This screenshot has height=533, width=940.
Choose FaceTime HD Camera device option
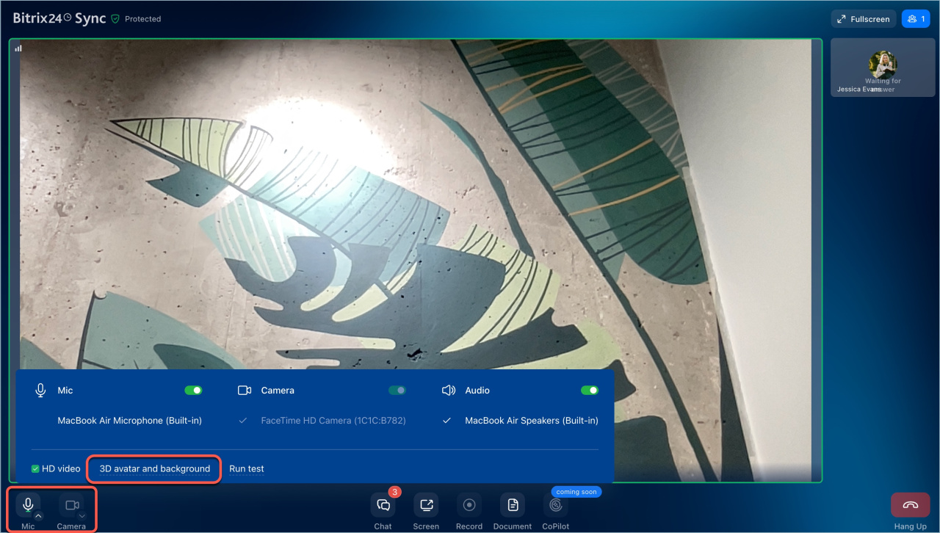pos(333,421)
